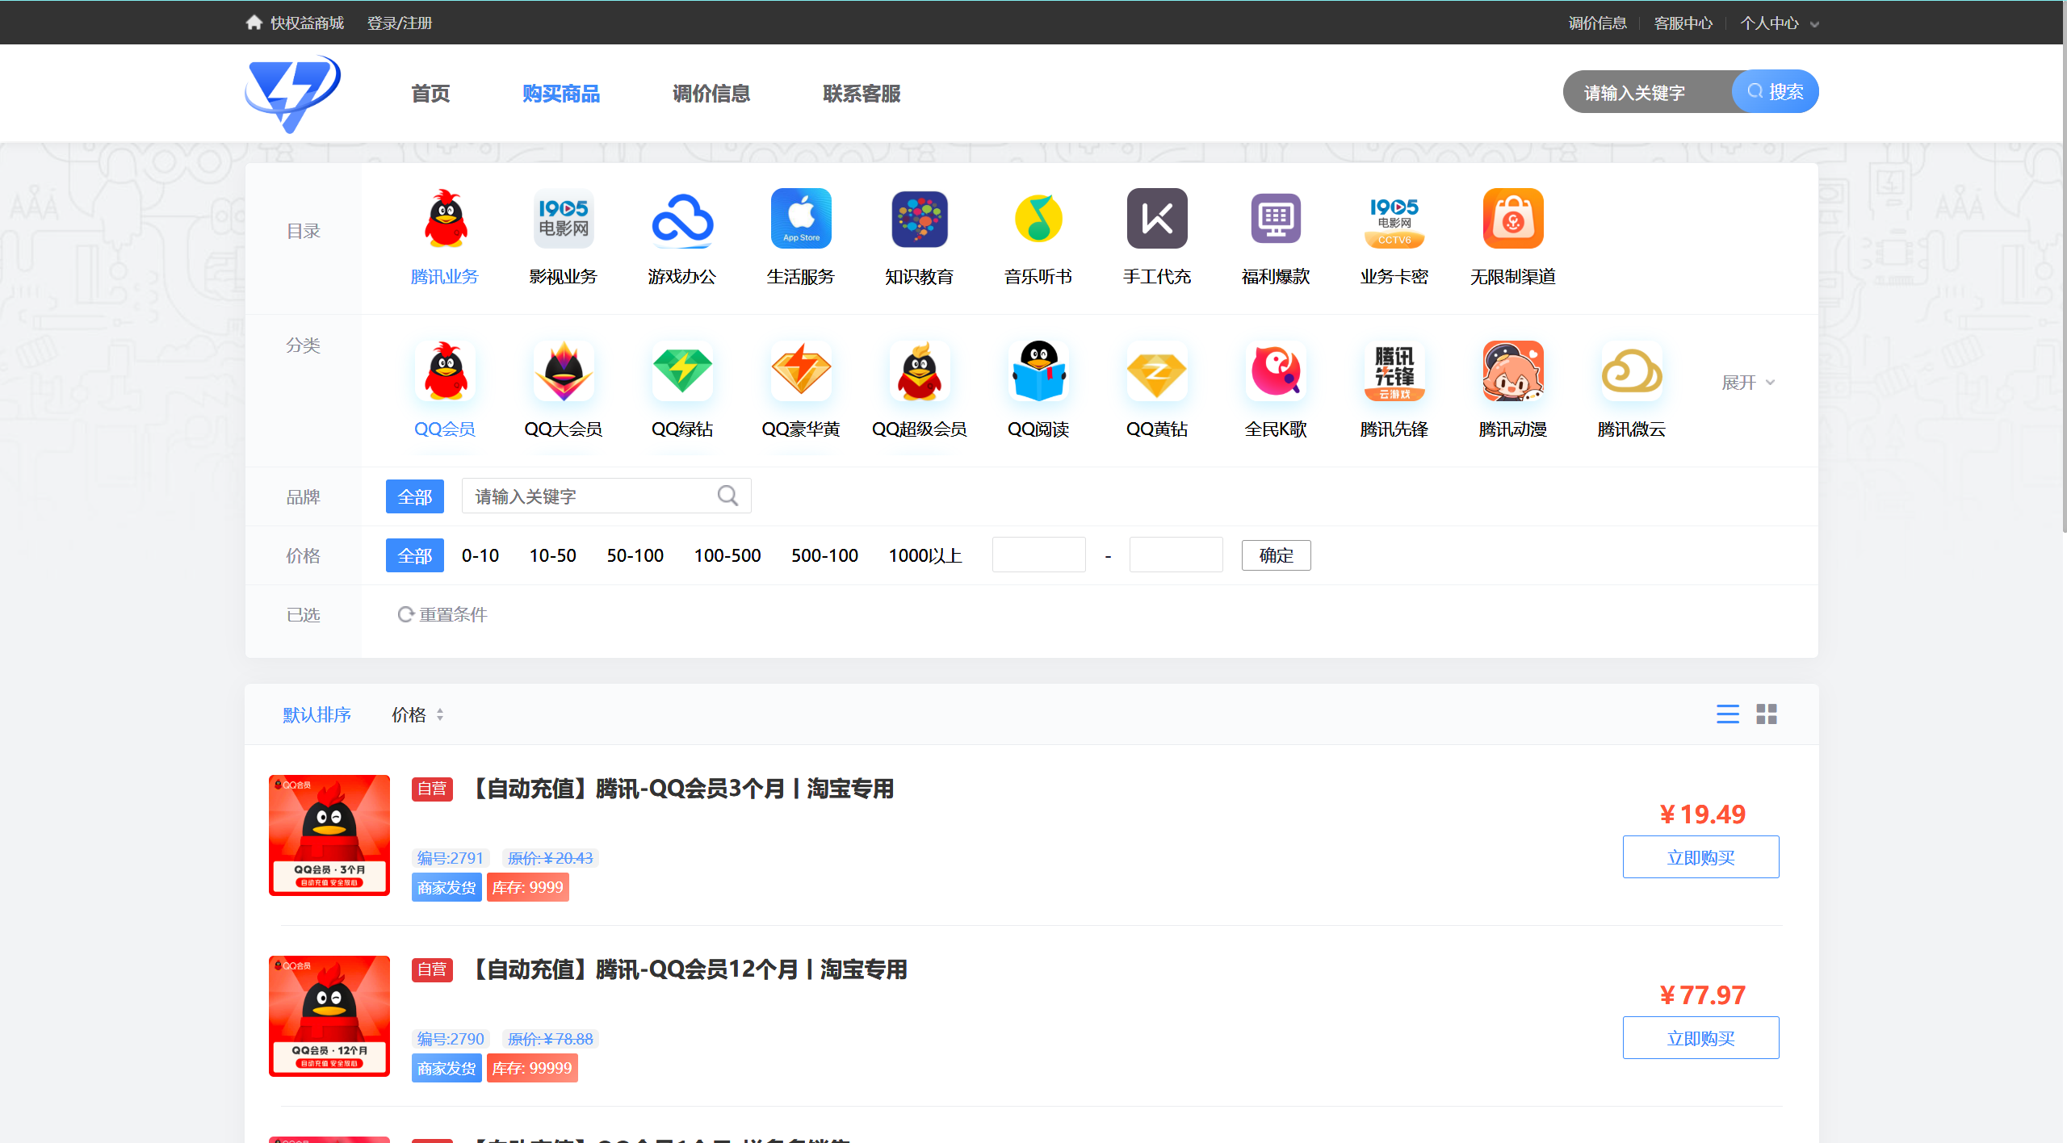Go to the 调价信息 nav tab
The width and height of the screenshot is (2067, 1143).
(x=711, y=94)
